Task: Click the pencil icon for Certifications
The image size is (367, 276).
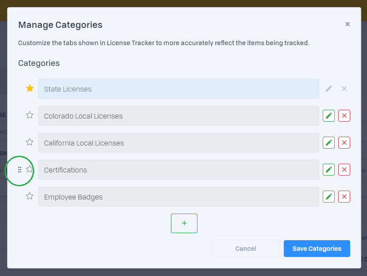Action: tap(328, 170)
